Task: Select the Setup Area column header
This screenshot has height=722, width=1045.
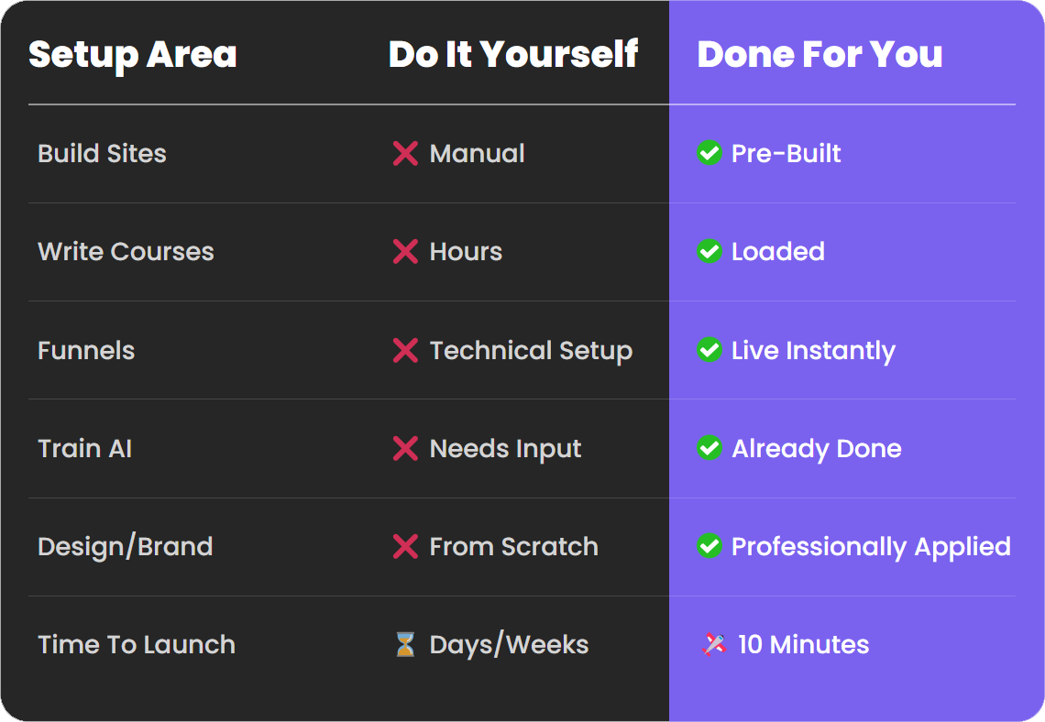Action: 133,55
